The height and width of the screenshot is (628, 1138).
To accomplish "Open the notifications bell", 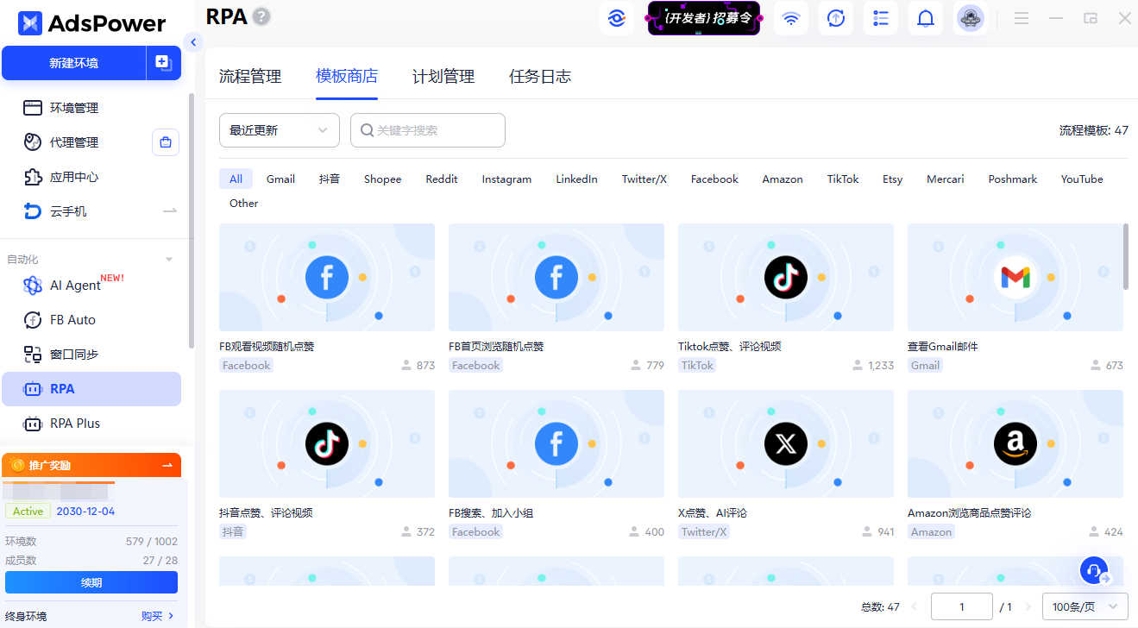I will (926, 18).
